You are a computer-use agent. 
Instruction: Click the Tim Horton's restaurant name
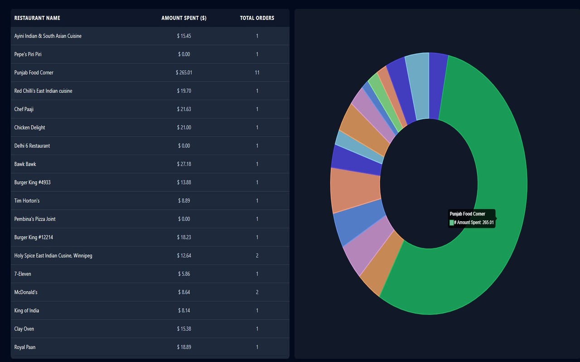(x=27, y=201)
